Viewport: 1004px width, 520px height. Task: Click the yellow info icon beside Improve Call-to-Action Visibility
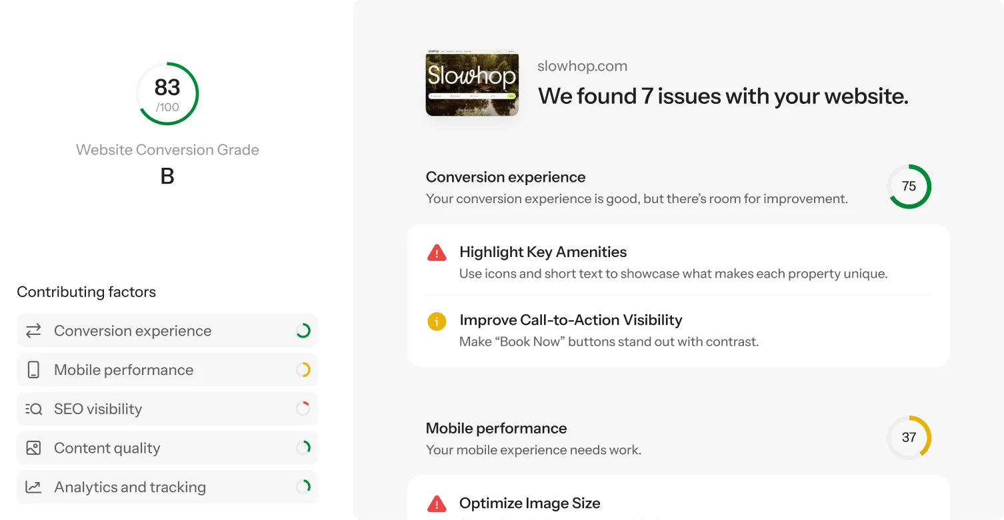pyautogui.click(x=437, y=321)
